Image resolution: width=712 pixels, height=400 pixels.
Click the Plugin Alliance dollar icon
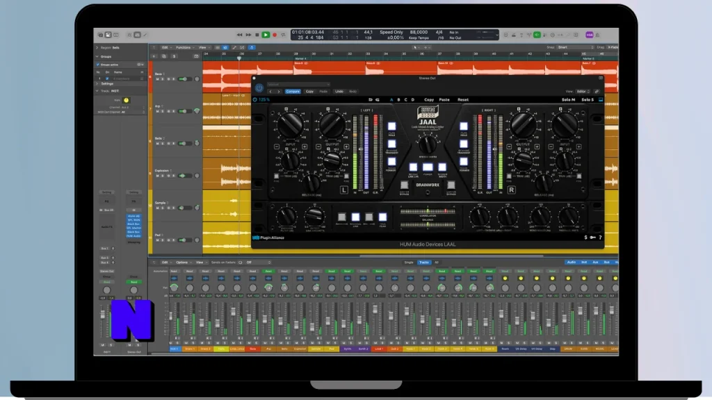pyautogui.click(x=585, y=237)
